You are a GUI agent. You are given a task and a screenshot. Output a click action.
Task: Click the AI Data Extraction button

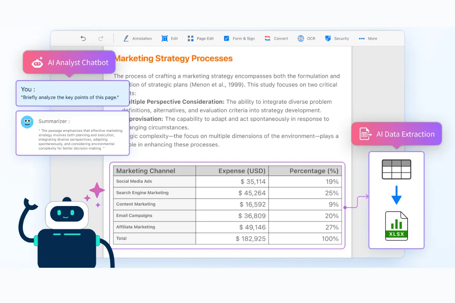tap(397, 134)
